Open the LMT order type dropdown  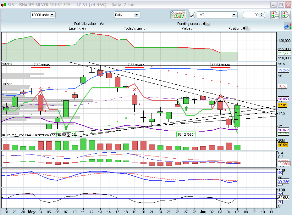[217, 15]
